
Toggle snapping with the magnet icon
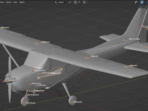(x=75, y=2)
